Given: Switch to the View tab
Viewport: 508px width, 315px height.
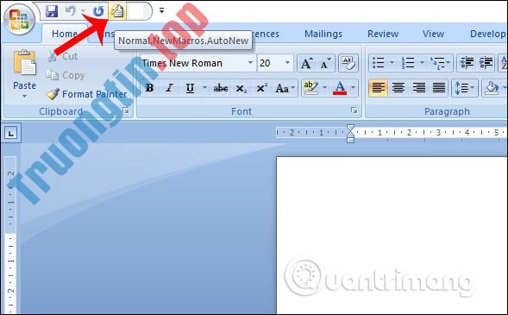Looking at the screenshot, I should [433, 34].
